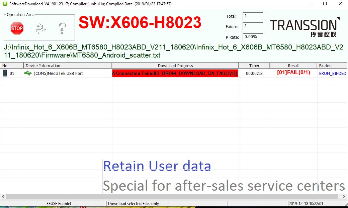Click the phone icon in row 01

click(x=5, y=73)
